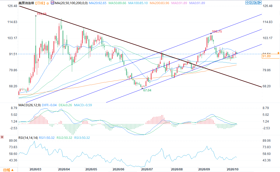Click the crosshair cursor icon in top-right toolbar
The image size is (280, 172).
point(247,3)
